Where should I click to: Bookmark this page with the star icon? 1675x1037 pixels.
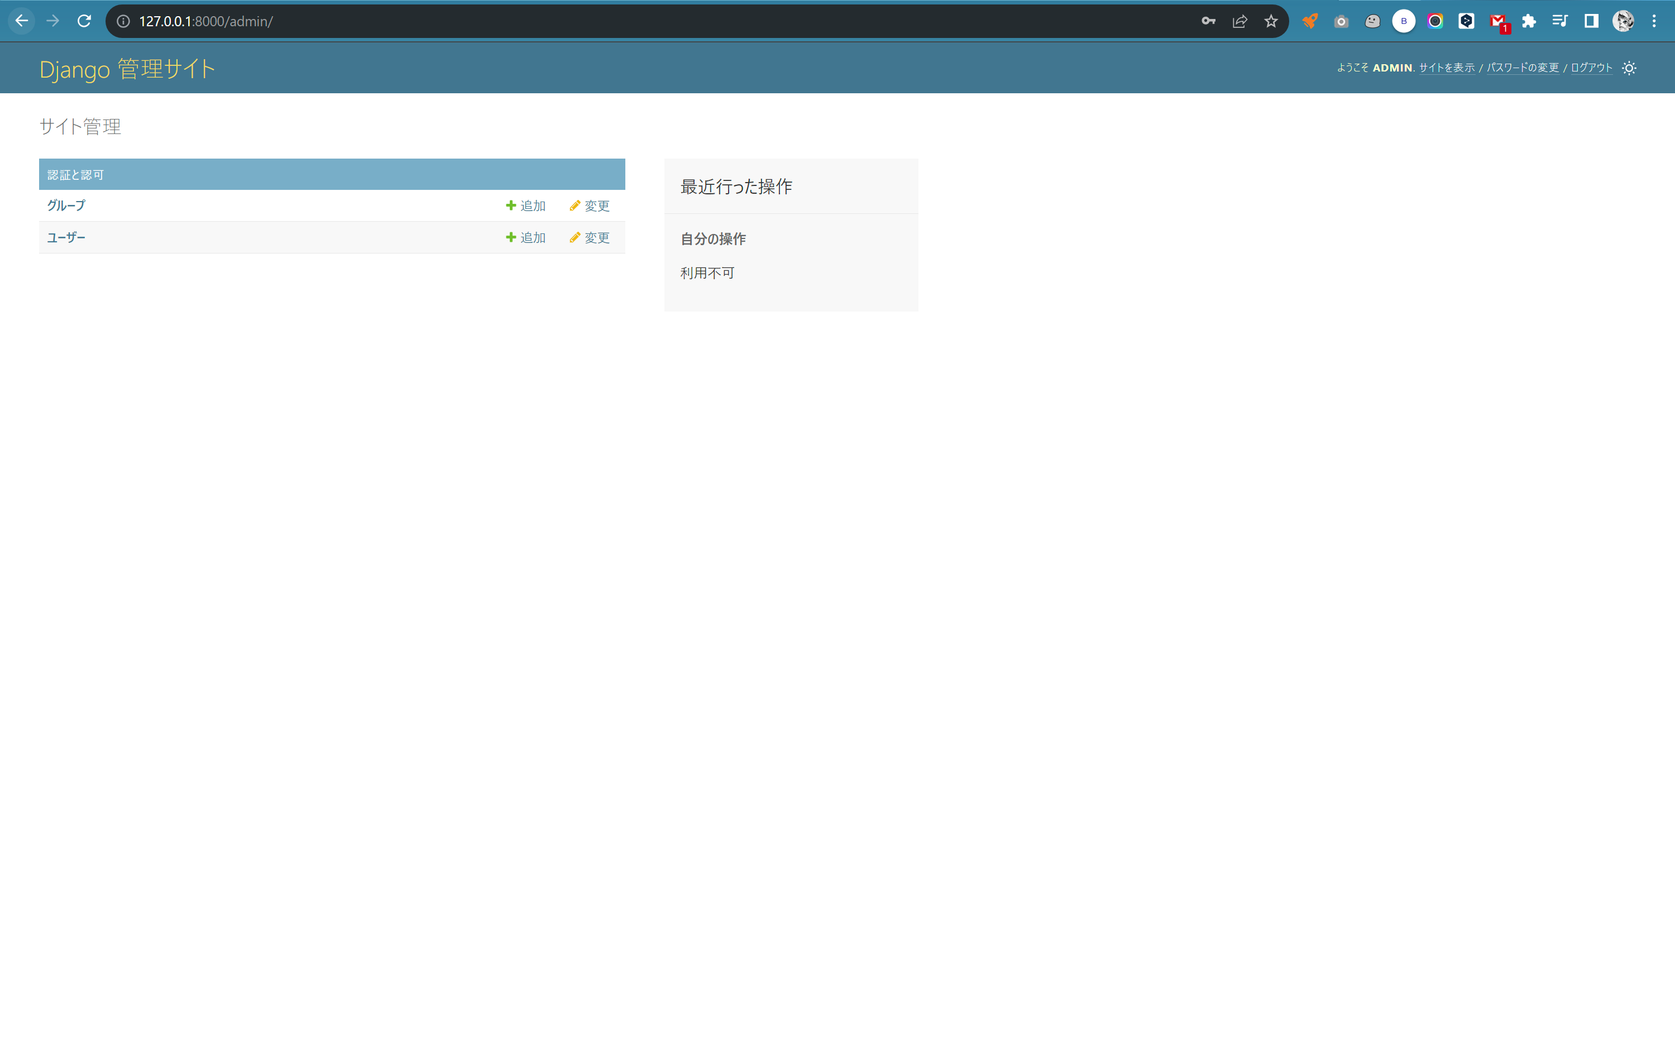1272,21
